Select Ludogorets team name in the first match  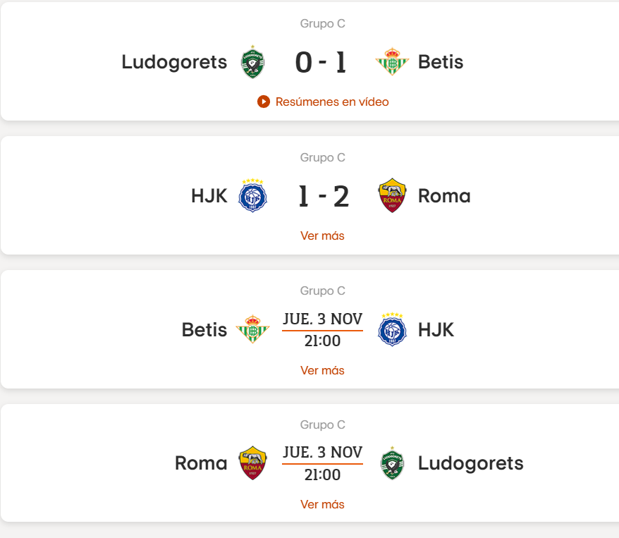click(174, 62)
